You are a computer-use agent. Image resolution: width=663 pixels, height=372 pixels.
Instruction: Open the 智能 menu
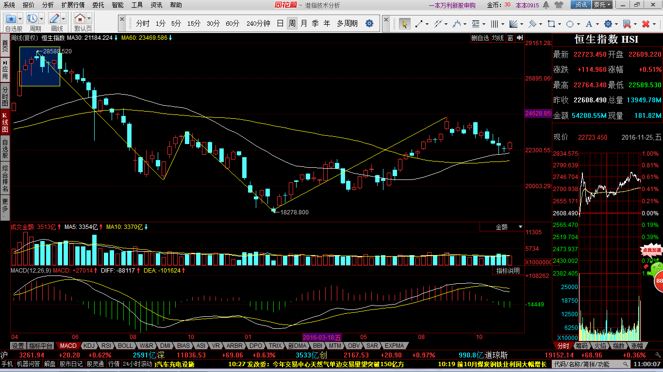pyautogui.click(x=117, y=5)
